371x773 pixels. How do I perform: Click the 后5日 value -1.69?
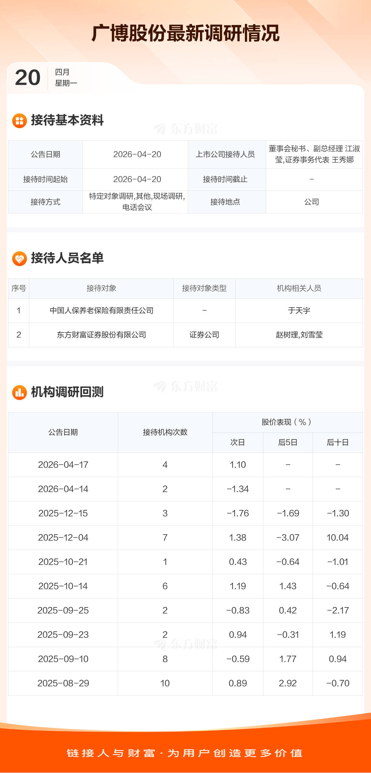[288, 513]
